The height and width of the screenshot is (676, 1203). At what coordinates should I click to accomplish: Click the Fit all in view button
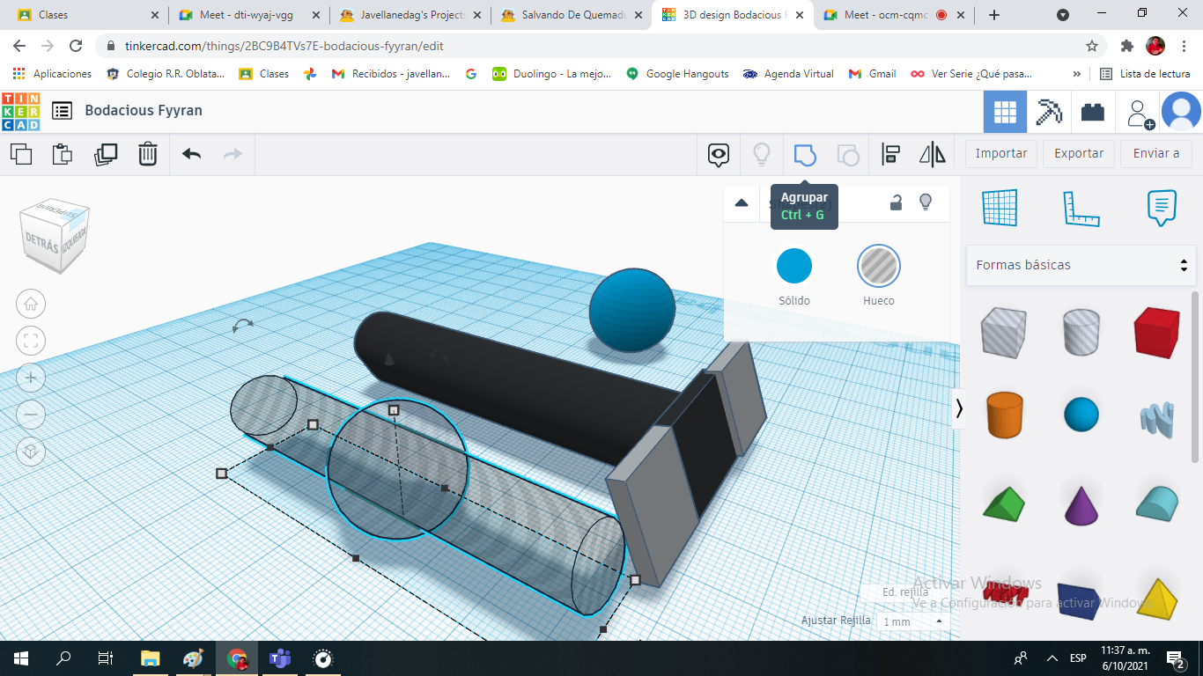pos(31,341)
